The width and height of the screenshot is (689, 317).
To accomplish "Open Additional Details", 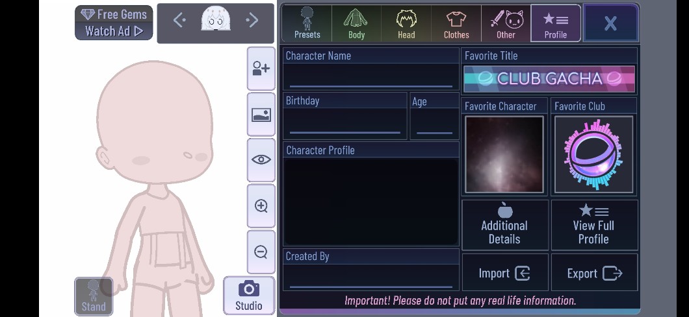I will click(505, 225).
